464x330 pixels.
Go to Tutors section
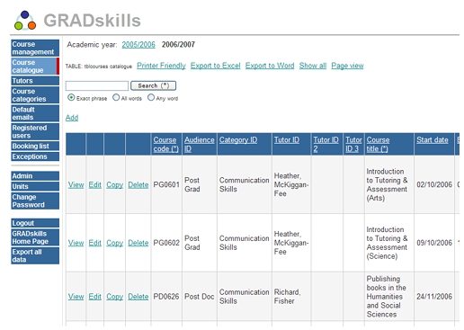[35, 81]
